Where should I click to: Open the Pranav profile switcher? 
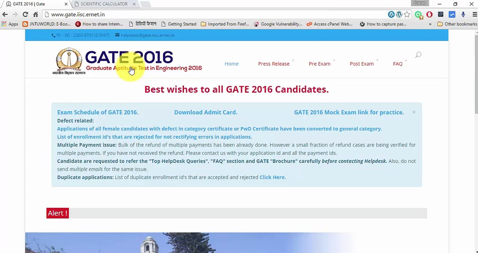(420, 3)
